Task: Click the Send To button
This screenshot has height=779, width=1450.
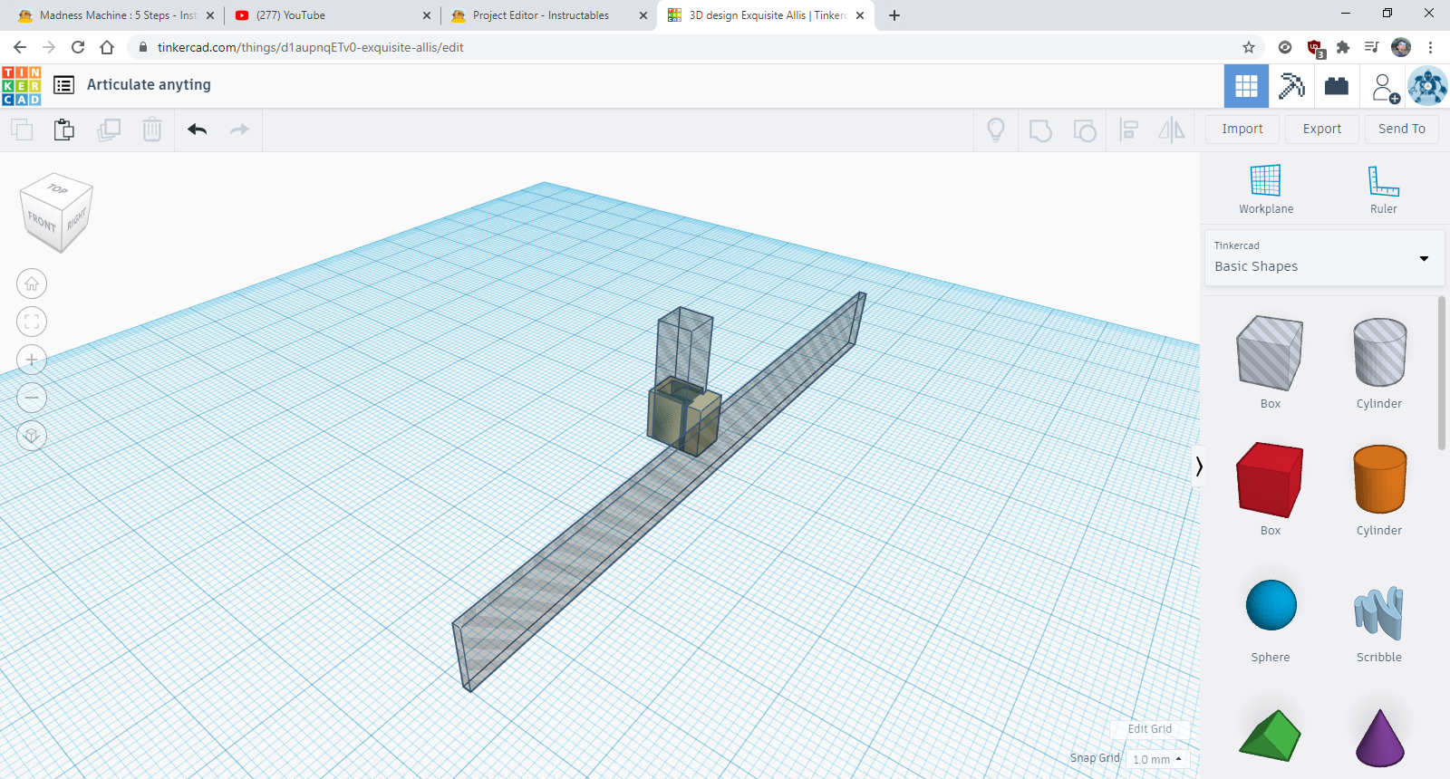Action: point(1402,129)
